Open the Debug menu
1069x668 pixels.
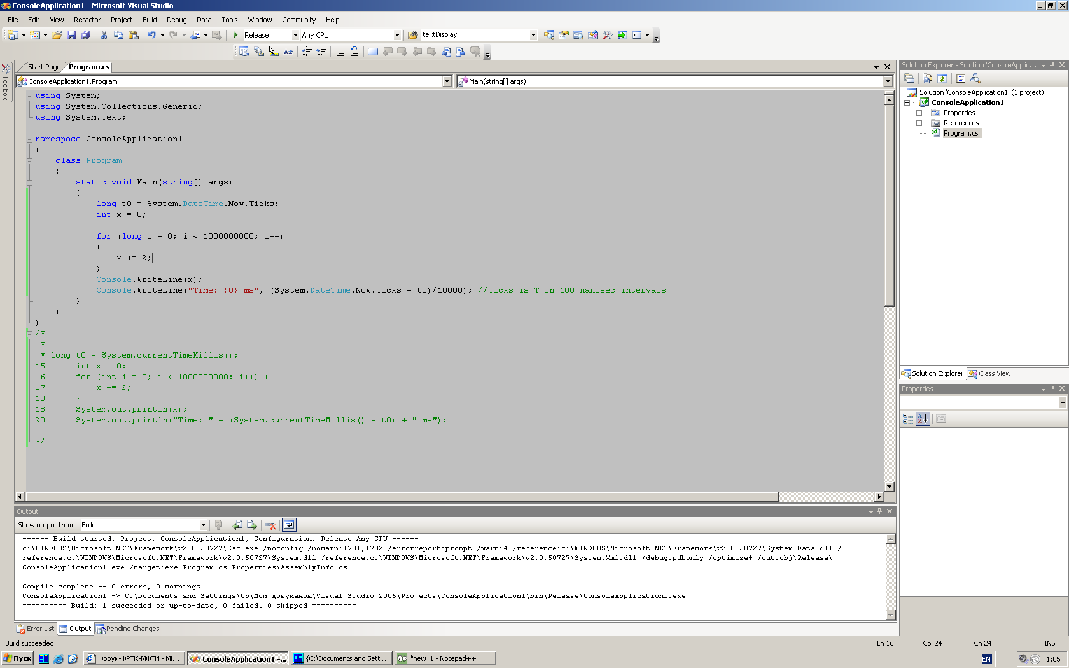(x=177, y=20)
